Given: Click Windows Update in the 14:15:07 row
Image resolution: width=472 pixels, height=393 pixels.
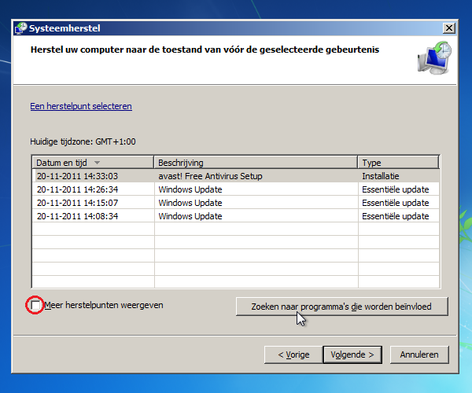Looking at the screenshot, I should click(x=190, y=203).
